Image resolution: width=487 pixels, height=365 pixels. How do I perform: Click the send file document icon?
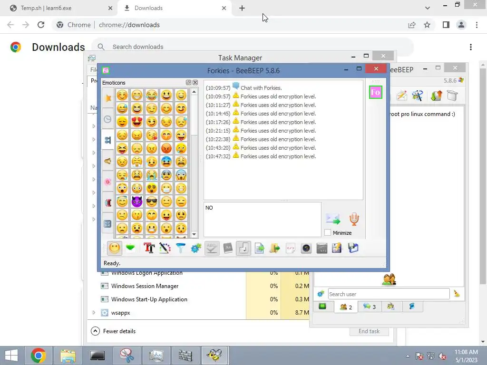click(259, 248)
